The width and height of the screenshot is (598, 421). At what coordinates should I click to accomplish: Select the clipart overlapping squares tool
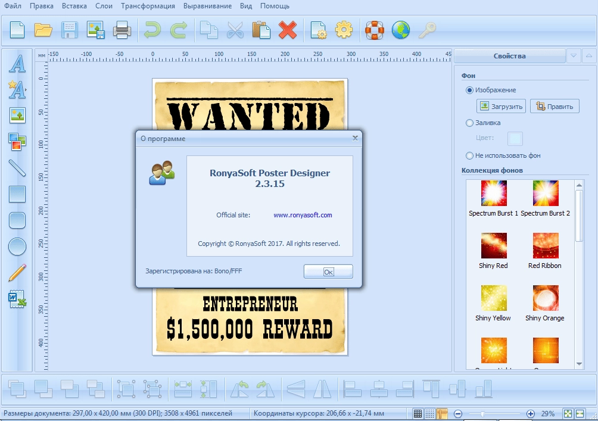(17, 142)
